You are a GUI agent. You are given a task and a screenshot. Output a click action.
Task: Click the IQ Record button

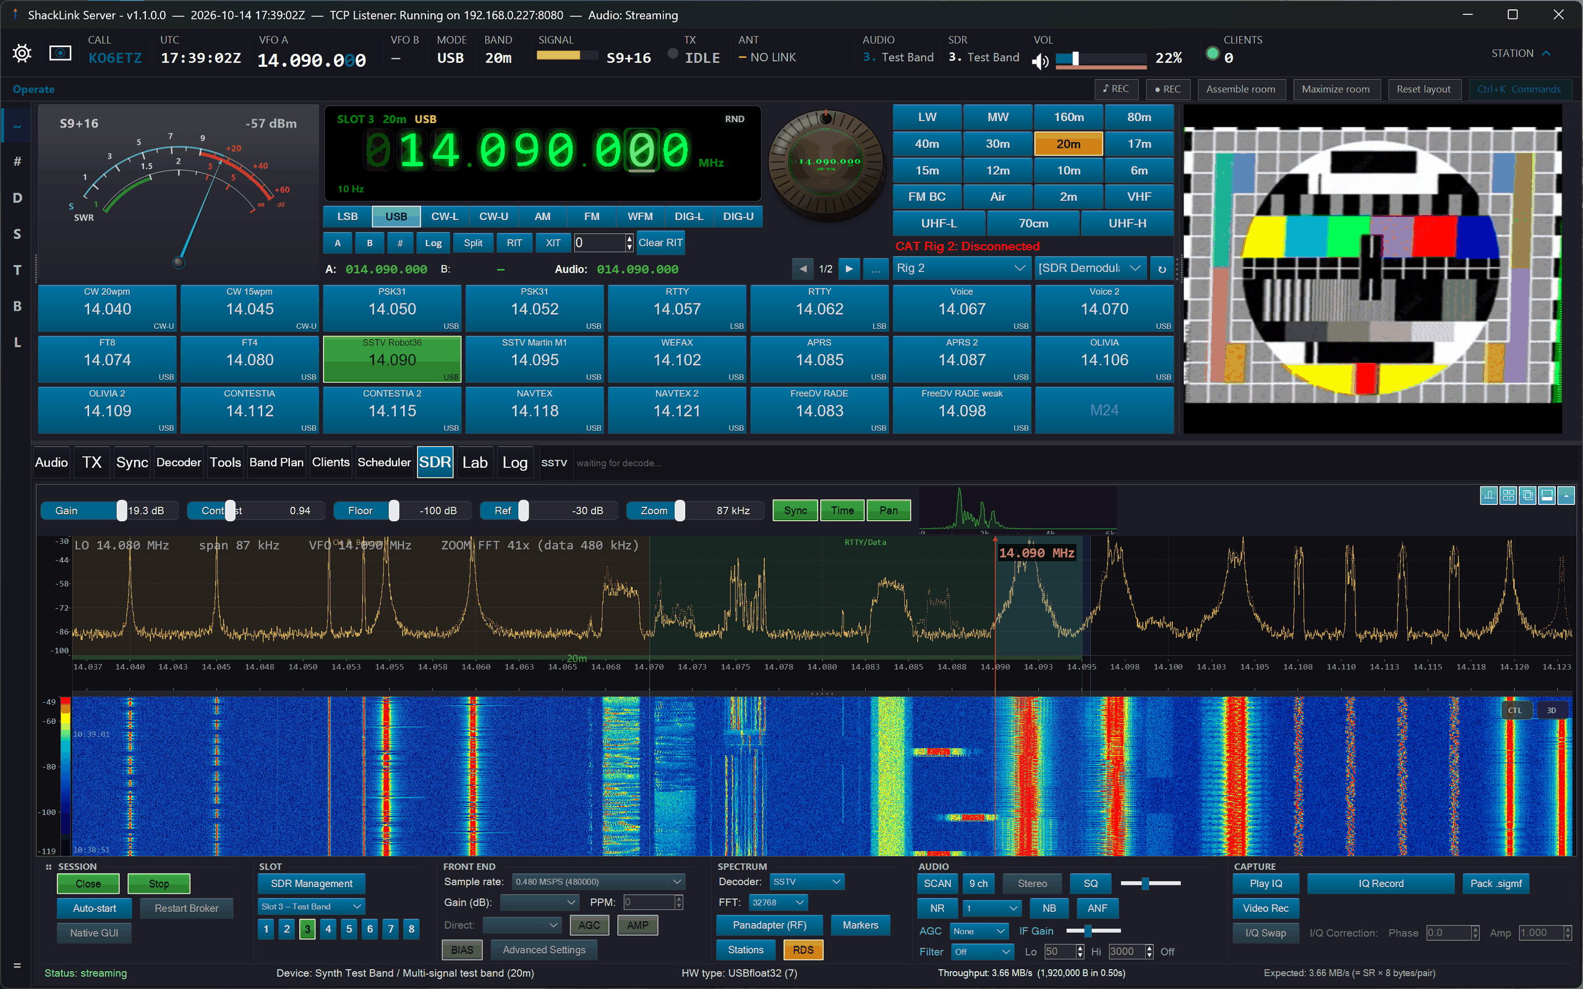click(x=1380, y=884)
